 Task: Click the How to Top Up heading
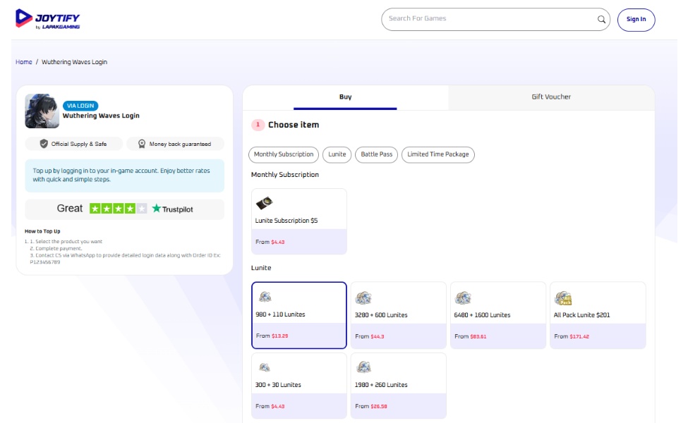[42, 231]
